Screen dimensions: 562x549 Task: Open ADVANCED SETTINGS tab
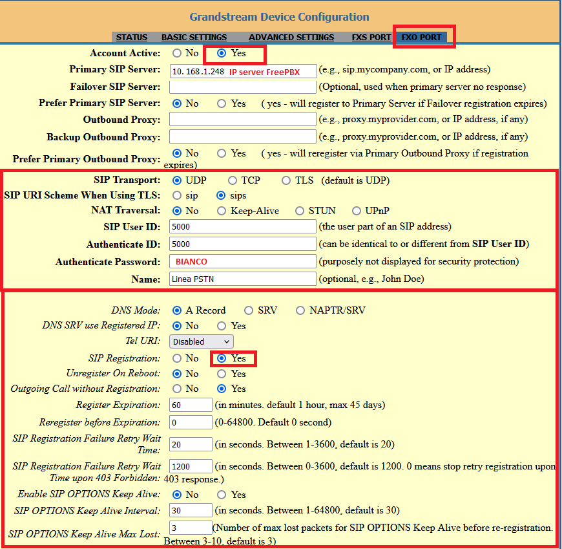tap(291, 38)
